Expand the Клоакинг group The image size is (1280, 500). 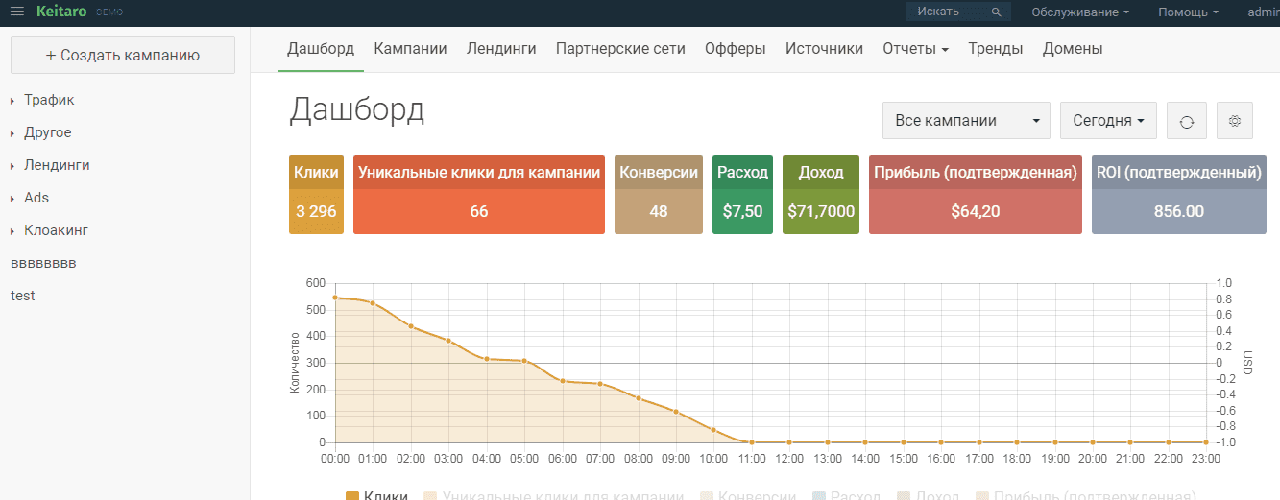(x=56, y=230)
